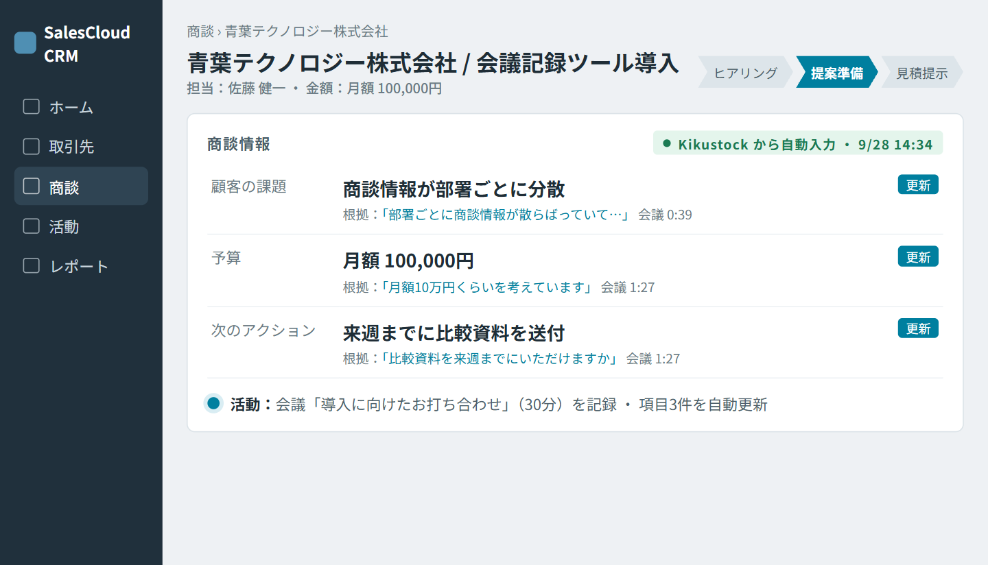Select 商談 in the sidebar
This screenshot has width=988, height=565.
click(81, 187)
